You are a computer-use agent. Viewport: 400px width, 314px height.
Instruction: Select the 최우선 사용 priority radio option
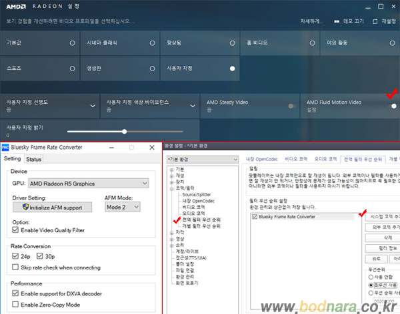371,285
